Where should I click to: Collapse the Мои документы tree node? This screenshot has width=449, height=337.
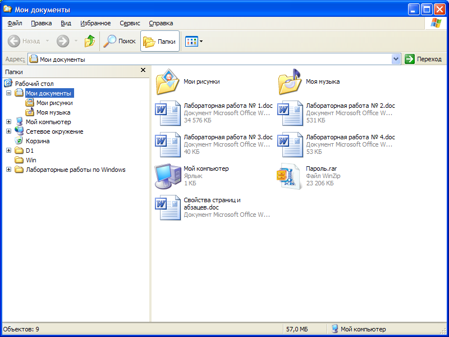click(9, 93)
